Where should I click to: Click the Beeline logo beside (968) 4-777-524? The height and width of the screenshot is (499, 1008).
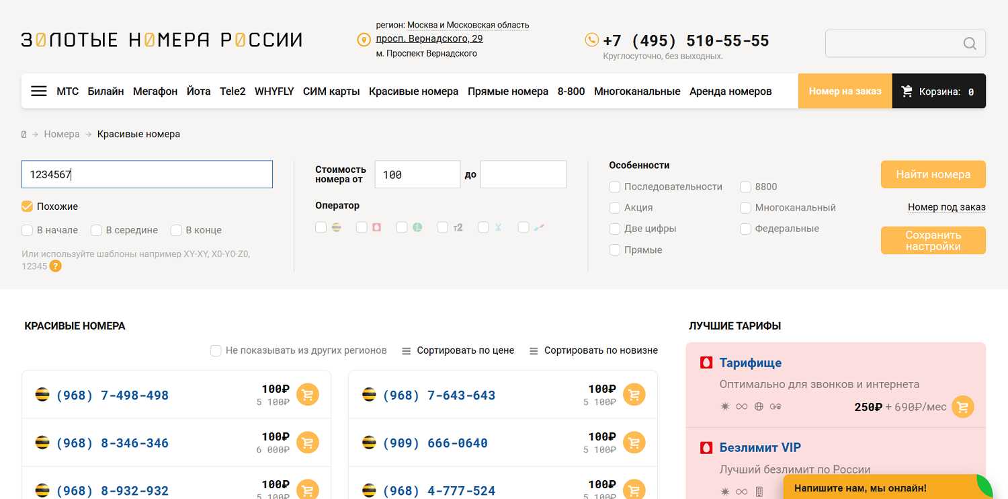tap(369, 490)
